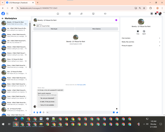165x132 pixels.
Task: Send quick response 'In talks, I'll let you know.'
Action: point(47,102)
